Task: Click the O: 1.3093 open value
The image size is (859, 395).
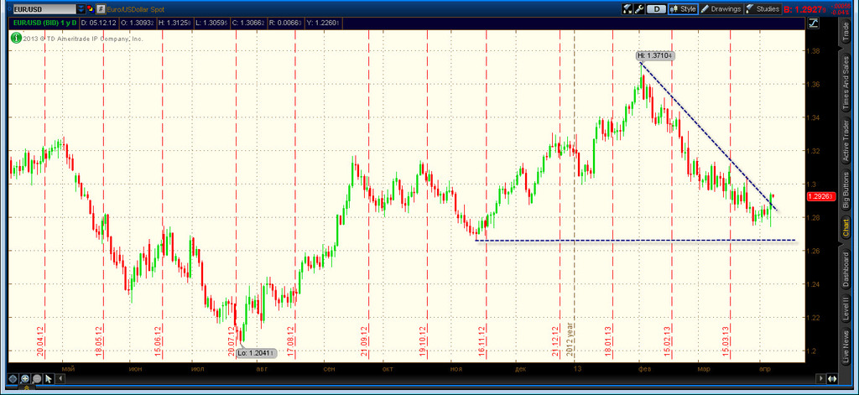Action: click(138, 23)
